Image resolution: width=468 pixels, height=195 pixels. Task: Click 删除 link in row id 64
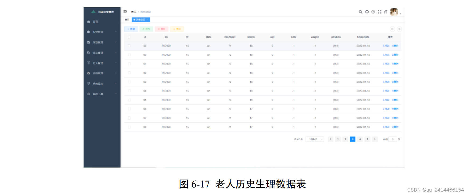(395, 91)
